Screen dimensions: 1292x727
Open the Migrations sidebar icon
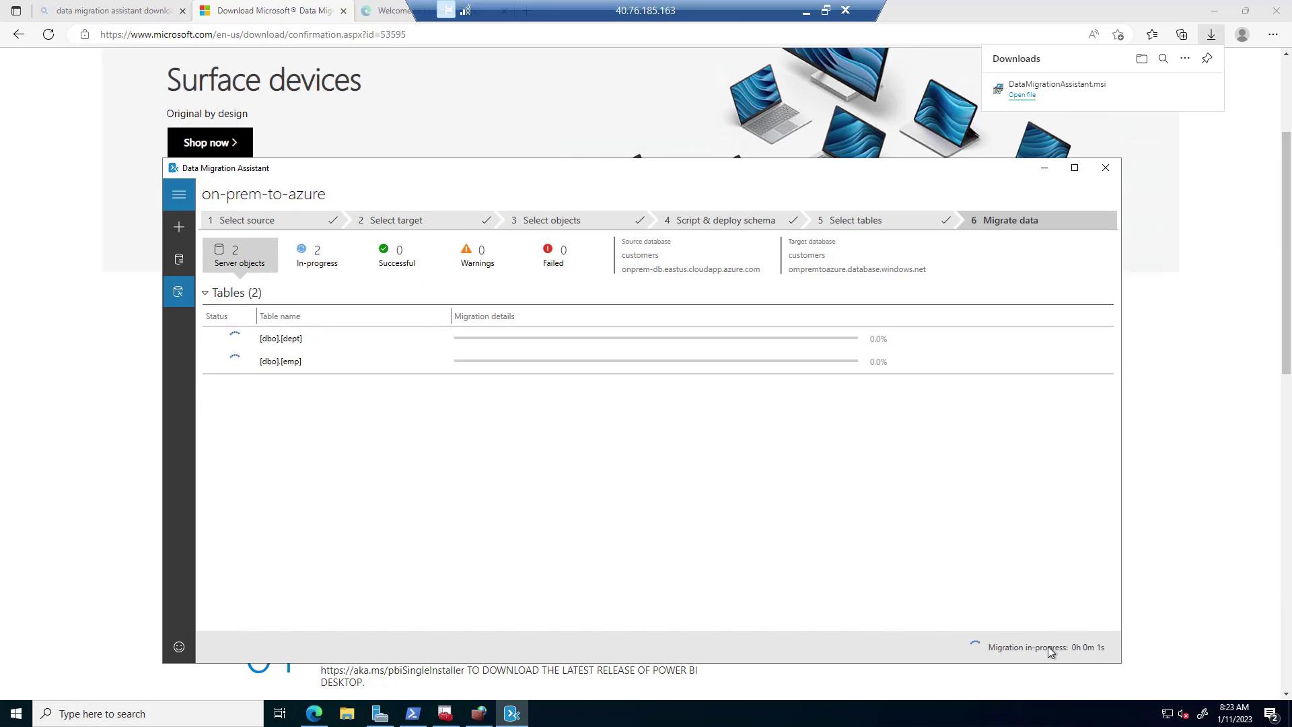pyautogui.click(x=179, y=292)
